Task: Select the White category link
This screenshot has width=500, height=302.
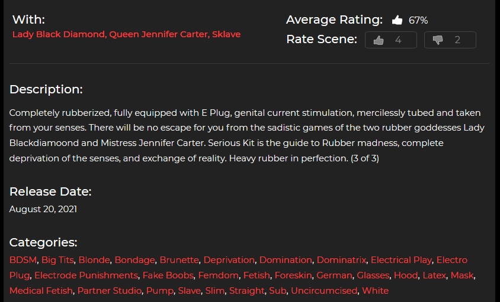Action: coord(375,291)
